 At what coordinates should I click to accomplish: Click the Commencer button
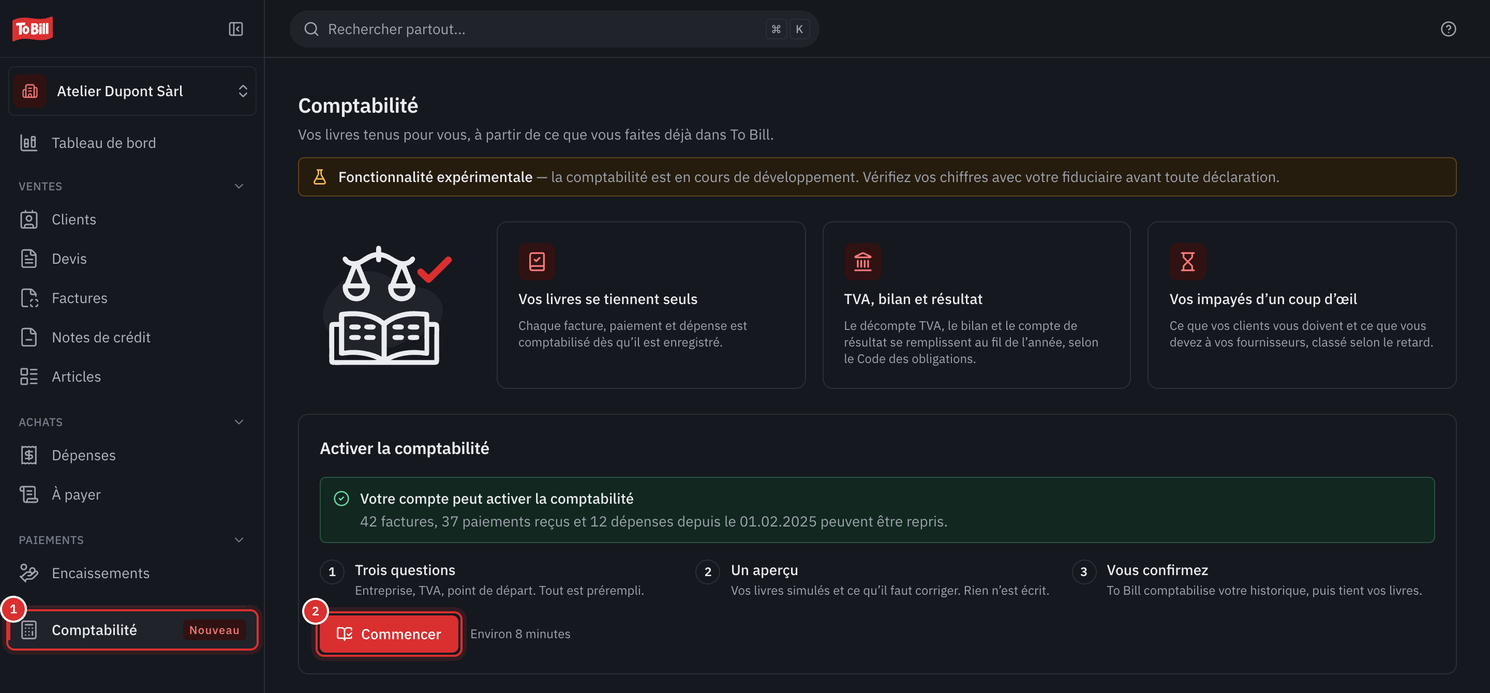(389, 634)
